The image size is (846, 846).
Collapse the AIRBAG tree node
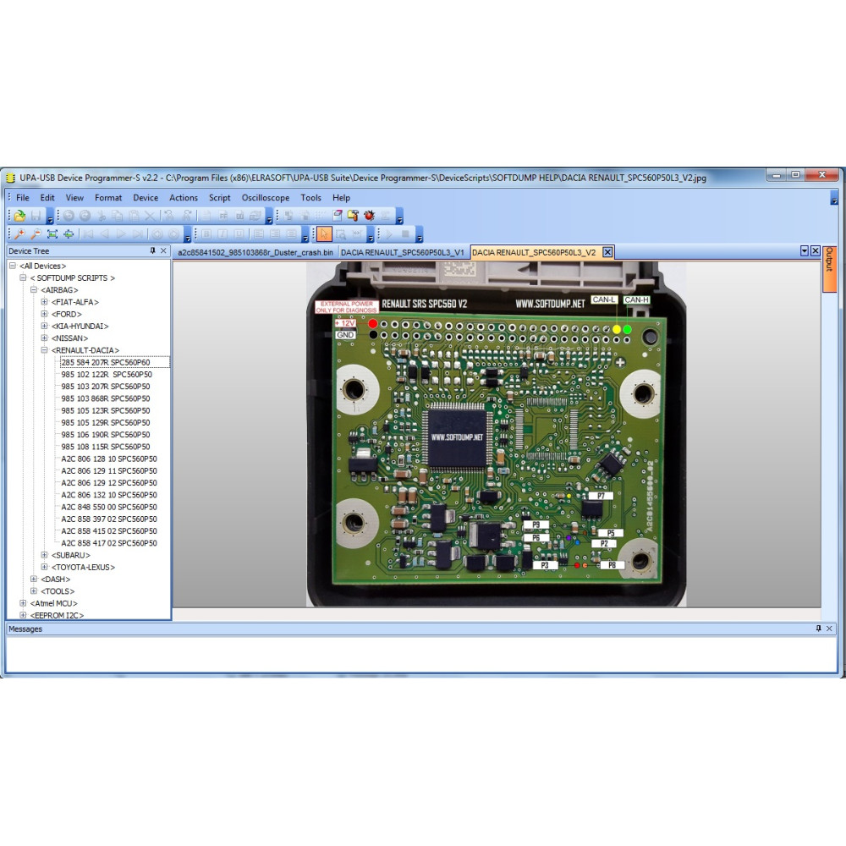tap(34, 289)
